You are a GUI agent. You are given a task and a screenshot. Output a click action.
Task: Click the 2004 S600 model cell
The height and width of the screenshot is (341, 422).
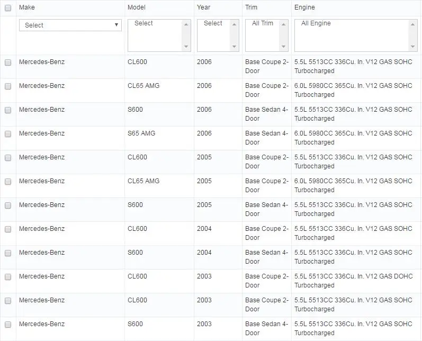[135, 253]
